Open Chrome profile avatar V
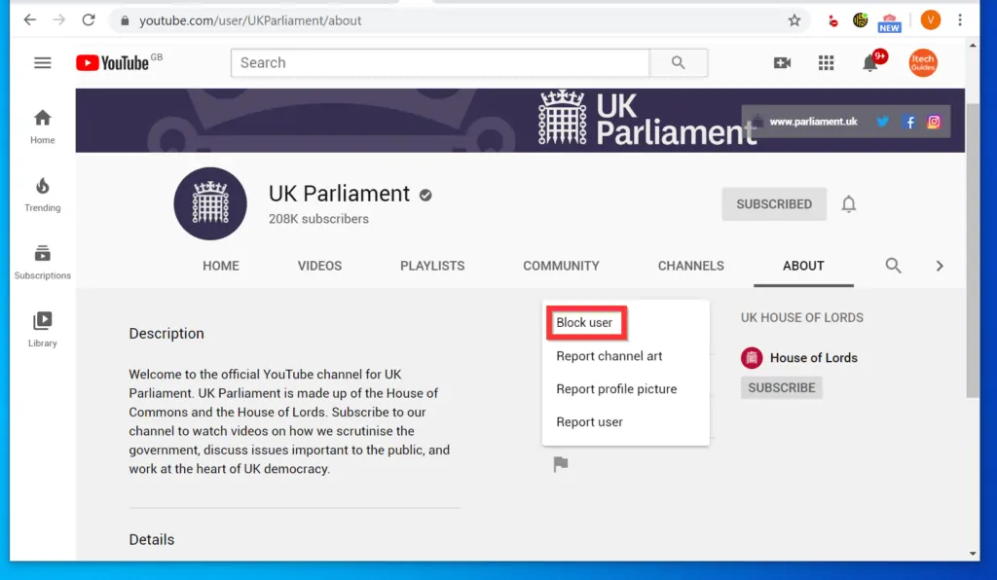Screen dimensions: 997x580 point(930,20)
